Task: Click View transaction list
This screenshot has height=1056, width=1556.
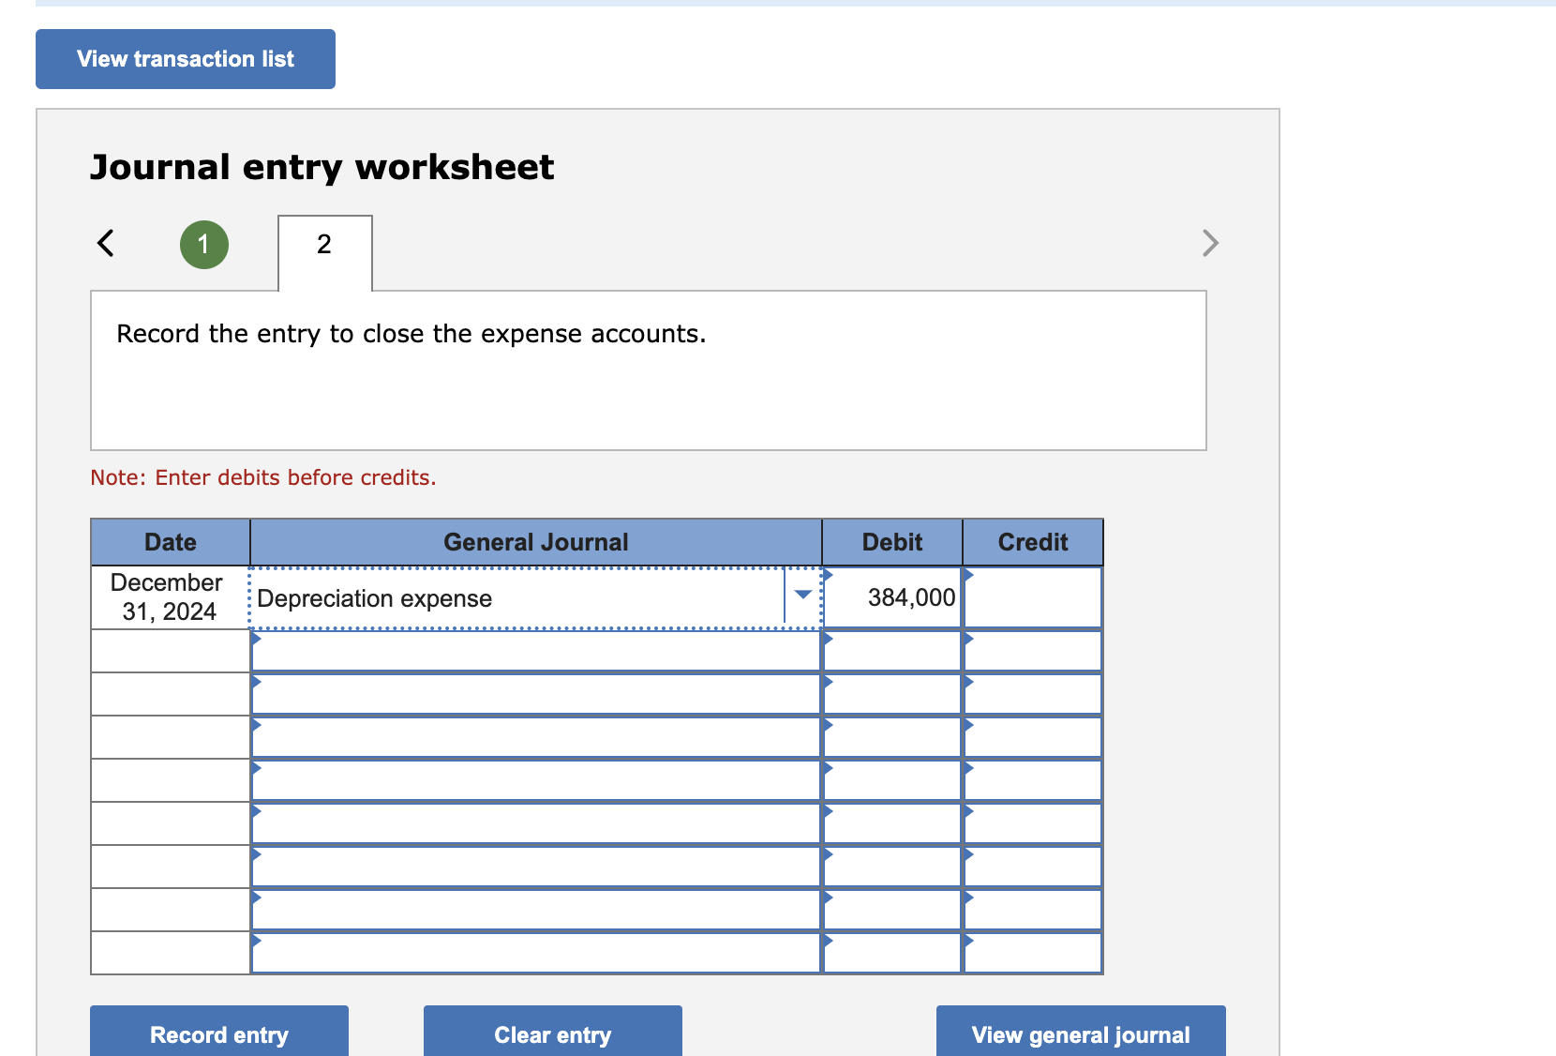Action: pos(185,58)
